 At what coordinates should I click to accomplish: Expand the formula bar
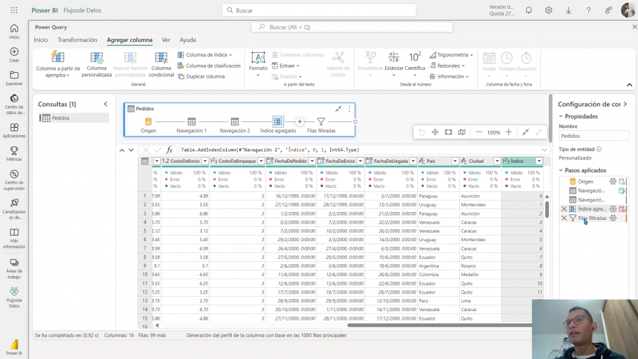coord(544,150)
